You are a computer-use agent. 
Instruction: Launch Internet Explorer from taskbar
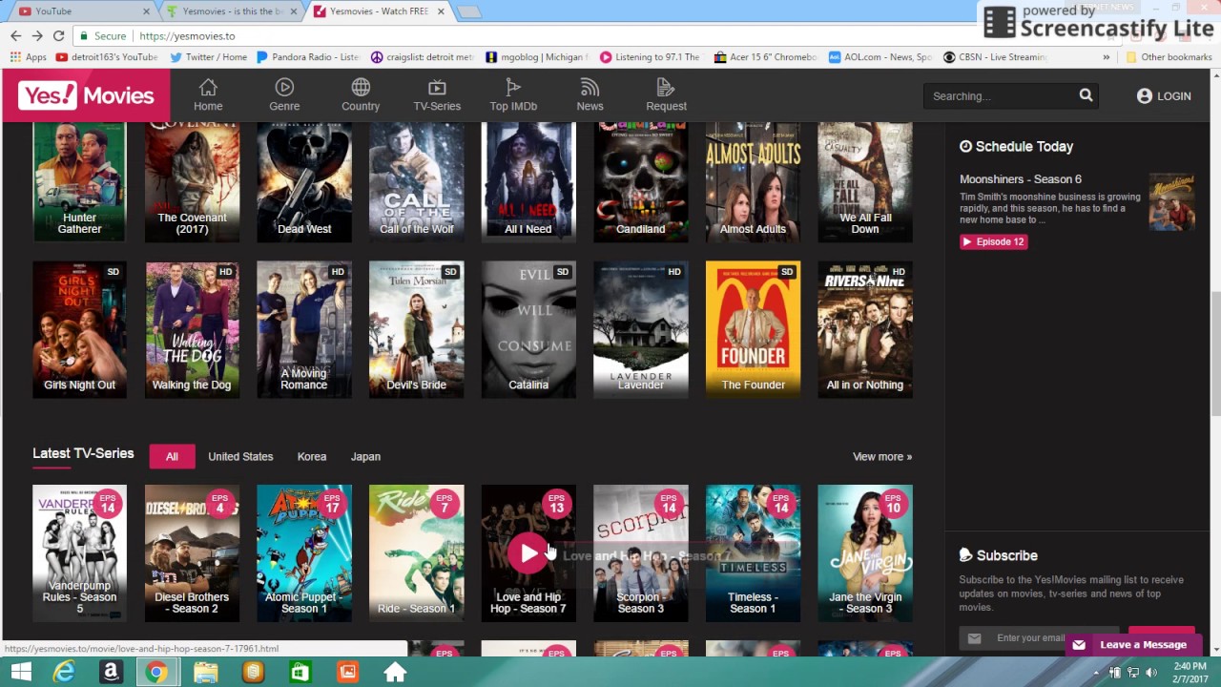point(64,673)
